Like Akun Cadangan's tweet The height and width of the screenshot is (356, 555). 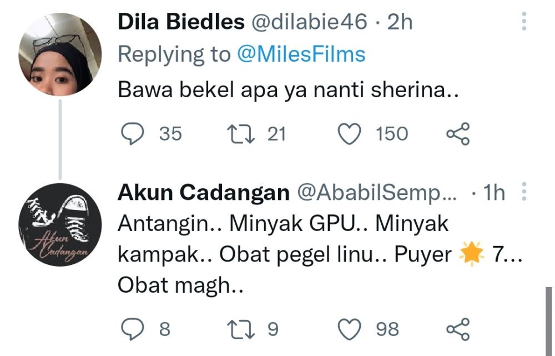pyautogui.click(x=350, y=329)
